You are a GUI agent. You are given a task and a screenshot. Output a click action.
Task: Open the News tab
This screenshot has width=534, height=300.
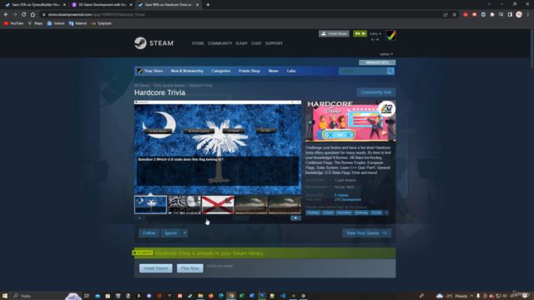[x=274, y=71]
